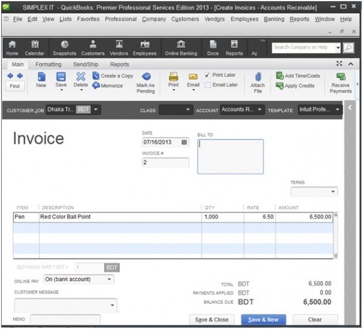Click the Clear button
363x329 pixels.
tap(315, 319)
